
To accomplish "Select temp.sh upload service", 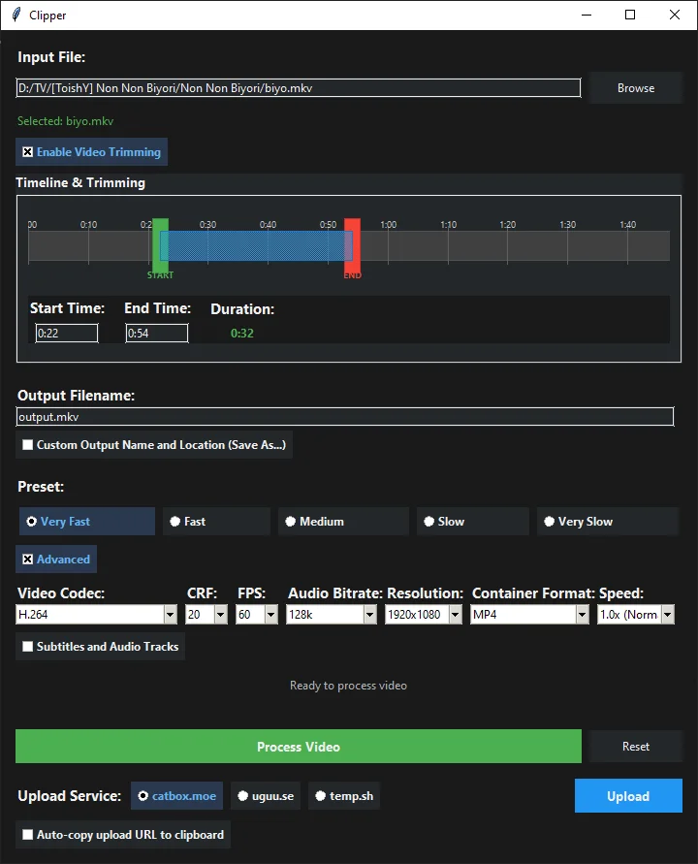I will point(344,796).
